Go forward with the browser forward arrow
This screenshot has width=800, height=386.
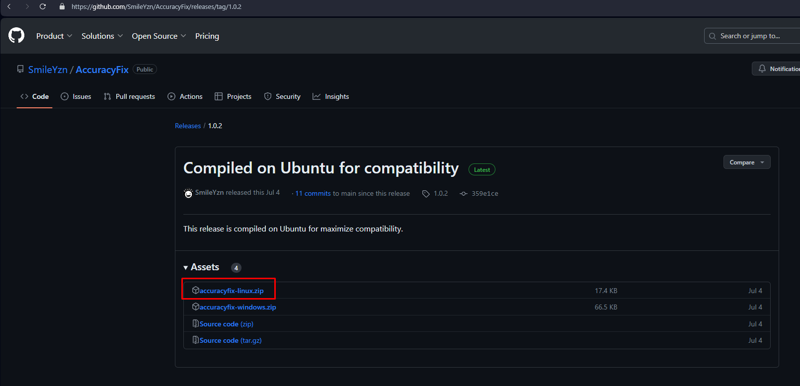pos(27,6)
